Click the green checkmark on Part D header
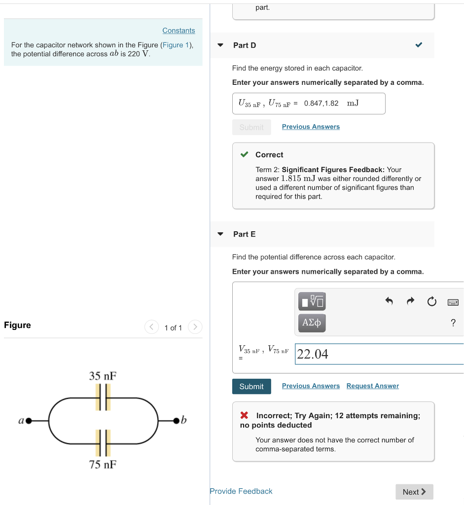Screen dimensions: 464x505 419,44
